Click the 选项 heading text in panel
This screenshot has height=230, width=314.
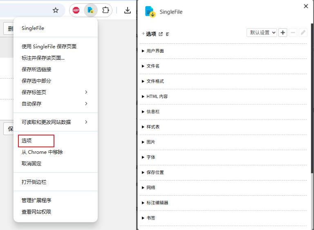151,34
